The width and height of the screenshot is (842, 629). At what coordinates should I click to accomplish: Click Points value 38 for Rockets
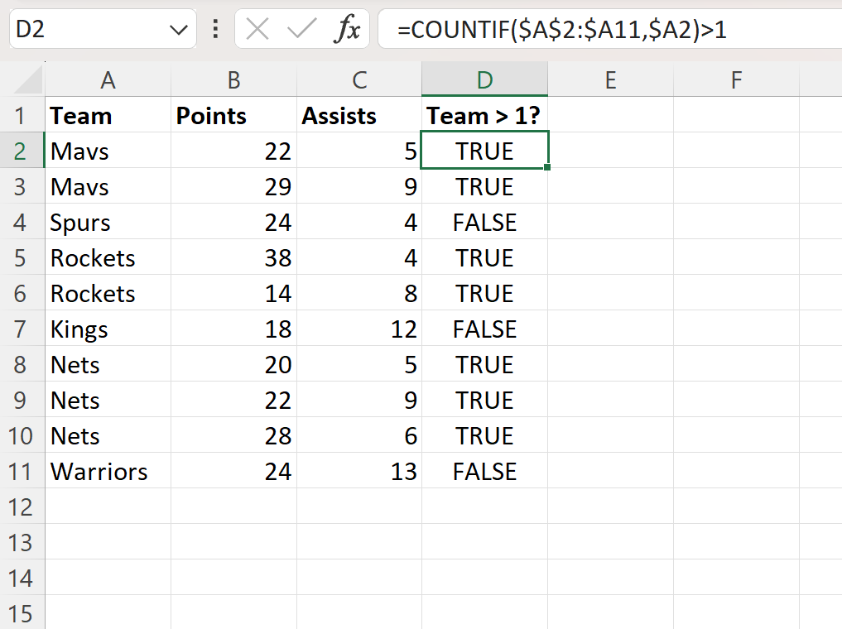click(x=233, y=257)
